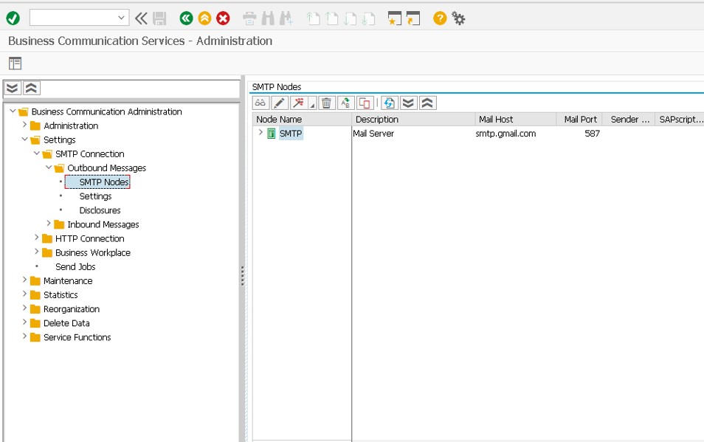This screenshot has height=442, width=704.
Task: Expand the Business Workplace folder
Action: tap(37, 252)
